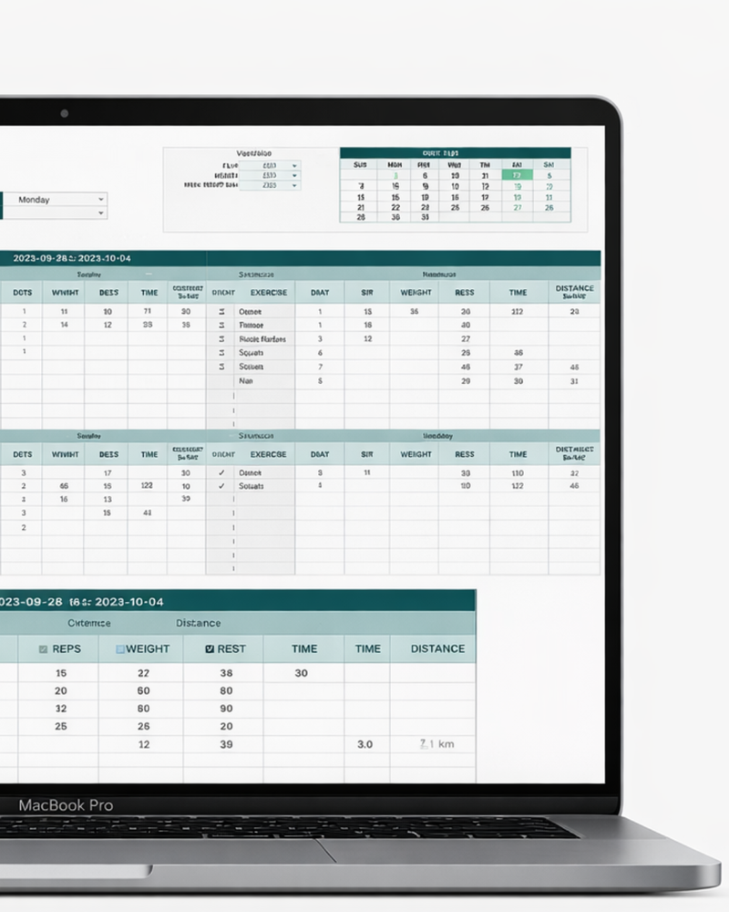Select the SUN column header in calendar

point(360,165)
